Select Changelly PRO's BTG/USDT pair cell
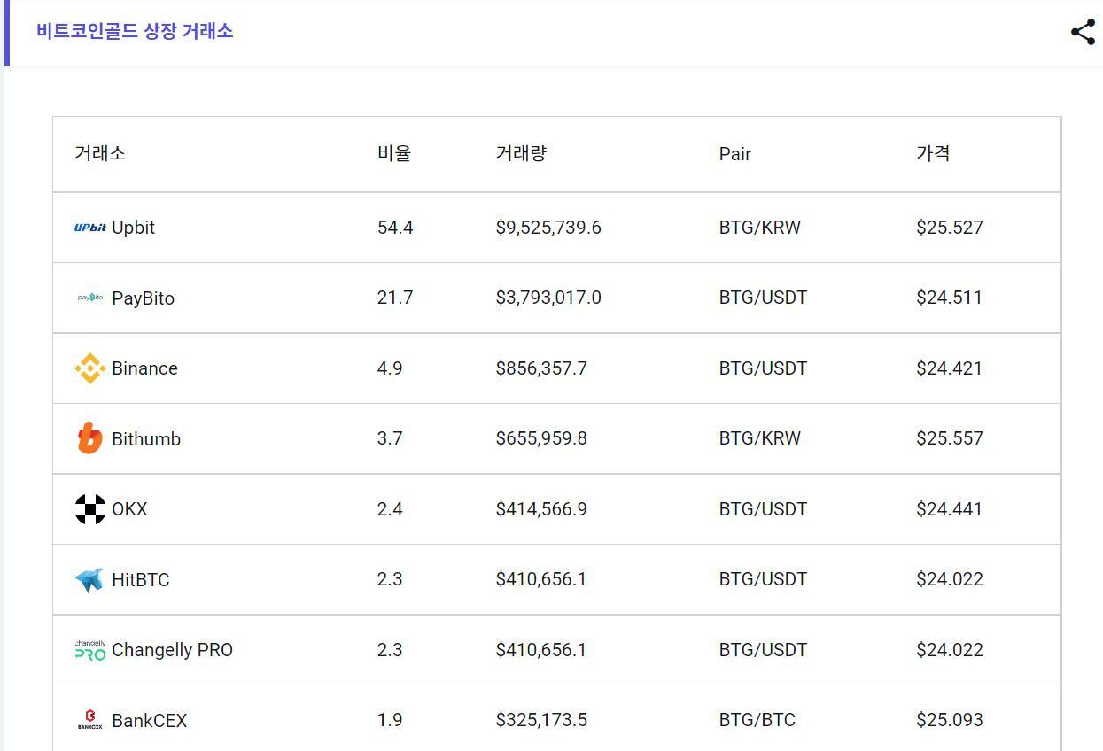 coord(763,650)
